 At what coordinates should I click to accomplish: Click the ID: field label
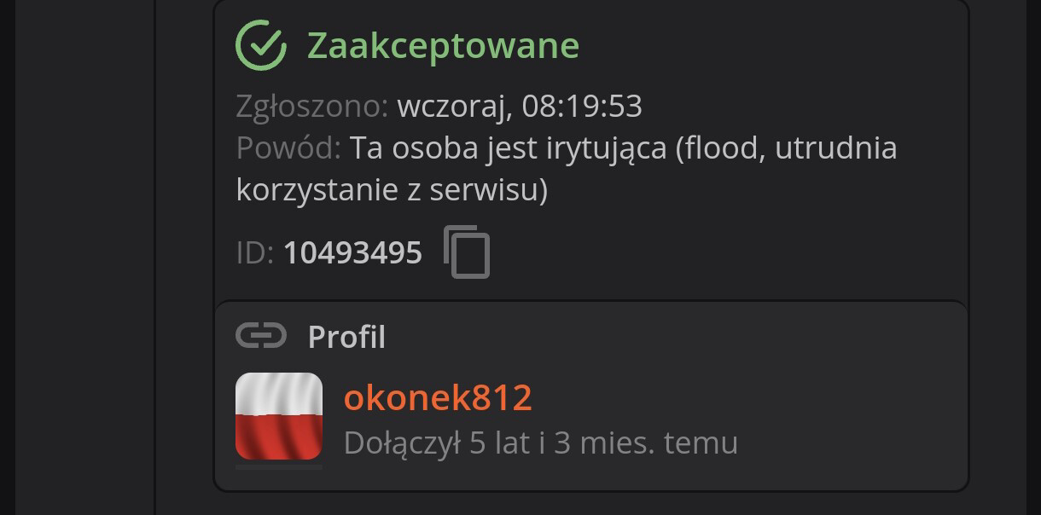point(255,253)
